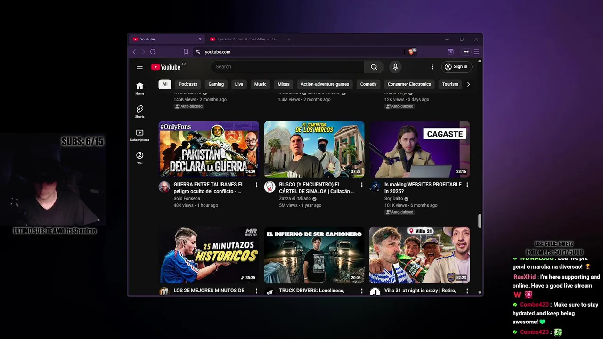
Task: Open options for CÁRTEL DE SINALOA video
Action: pos(362,185)
